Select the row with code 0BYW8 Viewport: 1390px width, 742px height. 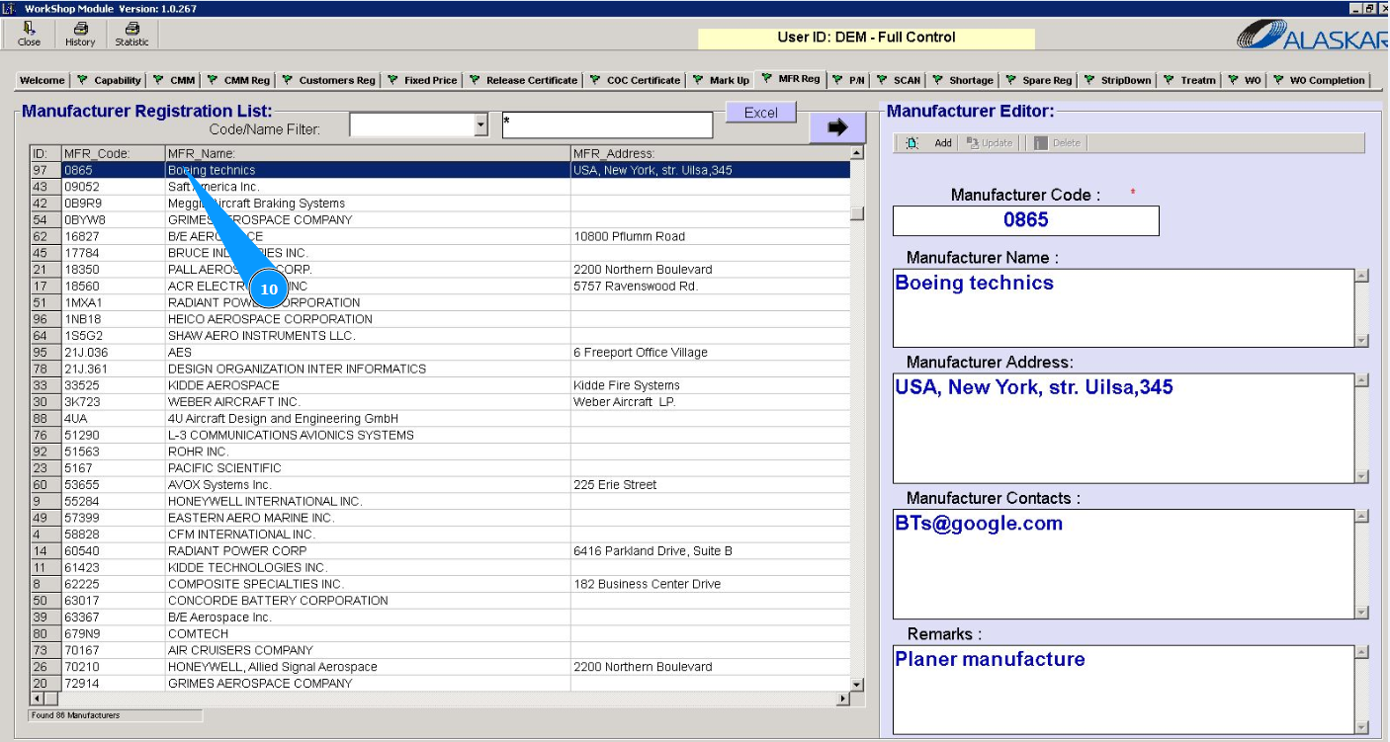440,219
